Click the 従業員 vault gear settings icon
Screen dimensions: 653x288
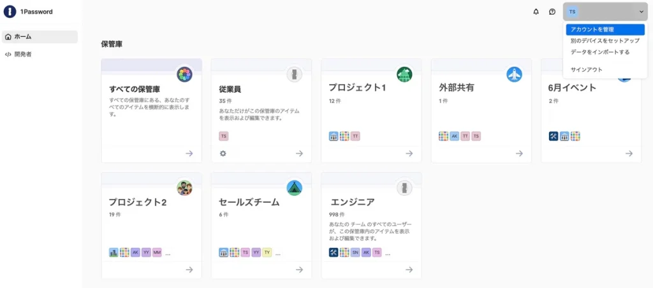pos(223,153)
